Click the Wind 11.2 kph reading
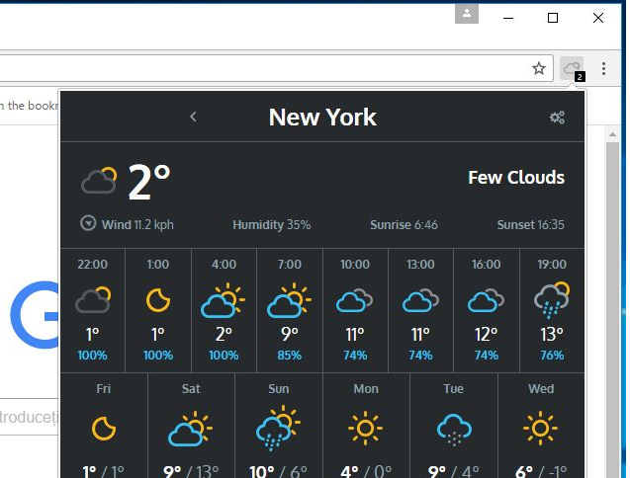Screen dimensions: 630x478 click(x=137, y=225)
